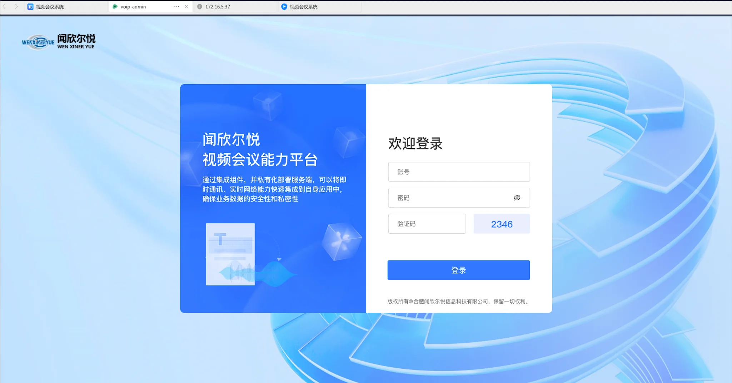Toggle password visibility eye icon
Image resolution: width=732 pixels, height=383 pixels.
517,198
